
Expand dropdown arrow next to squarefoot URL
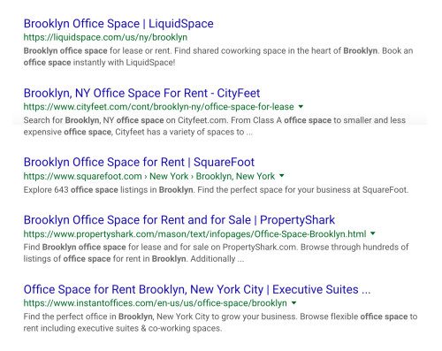coord(282,176)
